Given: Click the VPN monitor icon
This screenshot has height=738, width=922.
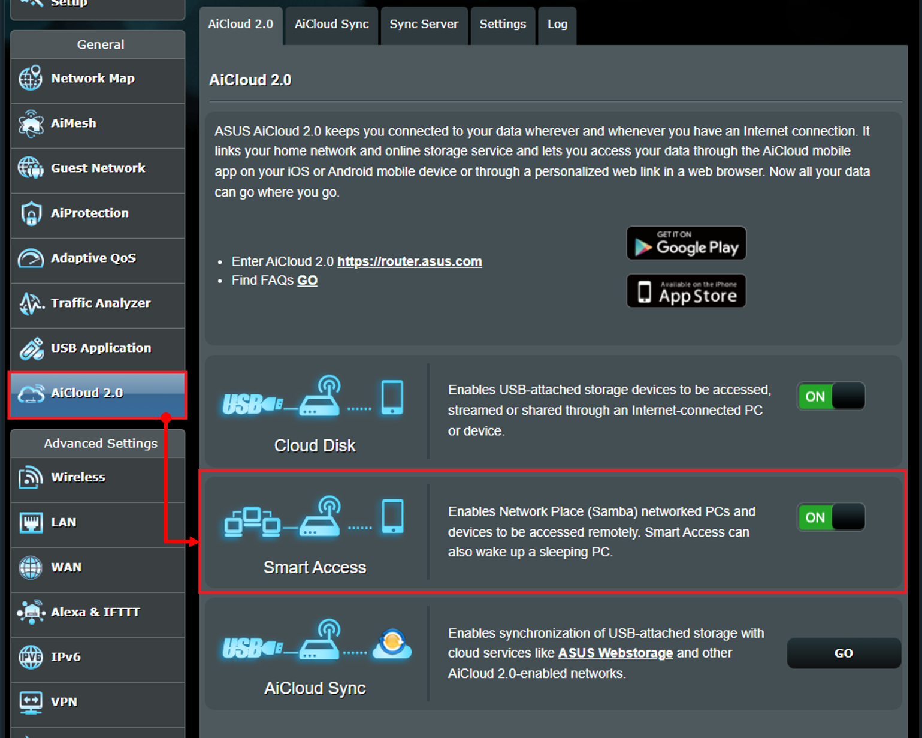Looking at the screenshot, I should (x=31, y=703).
